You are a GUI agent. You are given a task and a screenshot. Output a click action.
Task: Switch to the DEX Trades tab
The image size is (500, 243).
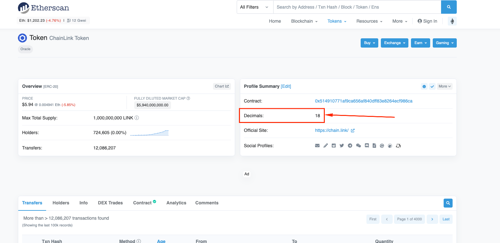[x=110, y=203]
